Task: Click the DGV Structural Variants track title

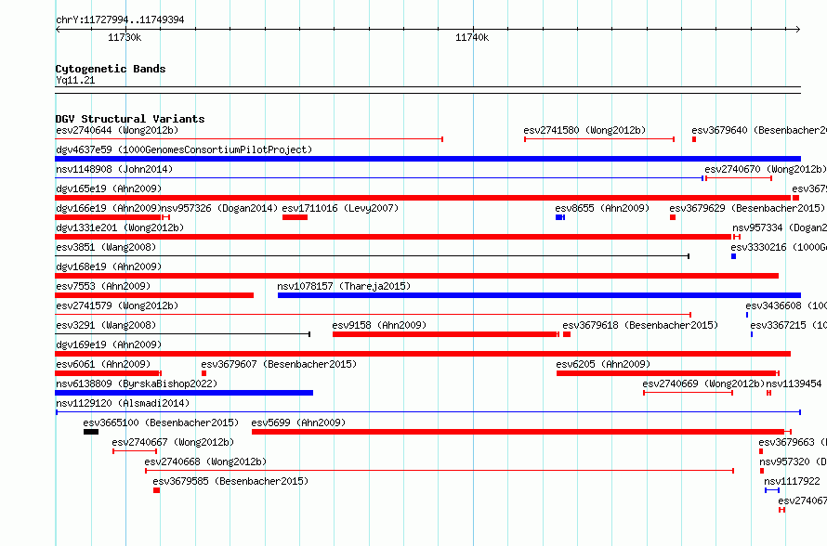Action: click(x=130, y=119)
